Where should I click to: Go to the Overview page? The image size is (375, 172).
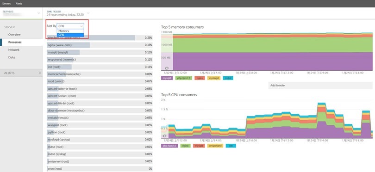(x=14, y=35)
